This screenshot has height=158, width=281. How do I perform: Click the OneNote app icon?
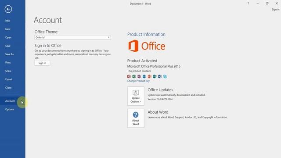click(139, 76)
